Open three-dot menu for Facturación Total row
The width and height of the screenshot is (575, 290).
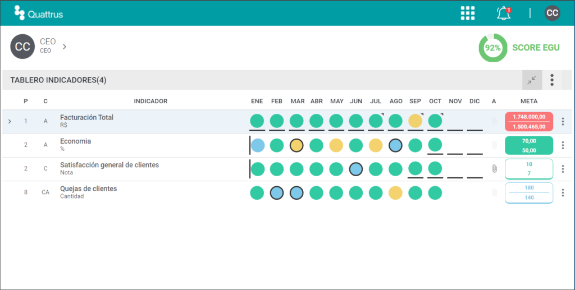pos(563,122)
